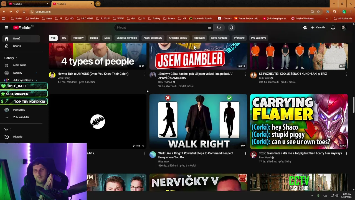Open the tab search dropdown arrow
The width and height of the screenshot is (355, 200).
4,4
